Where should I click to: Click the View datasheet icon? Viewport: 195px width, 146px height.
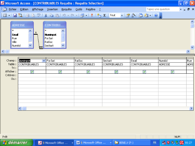pos(5,15)
